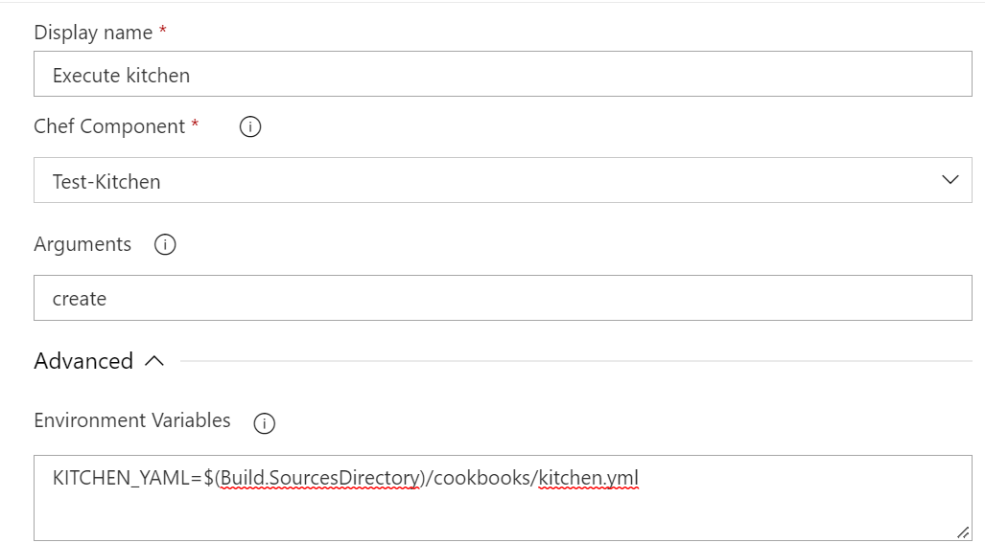Focus the Display name input field

click(503, 74)
